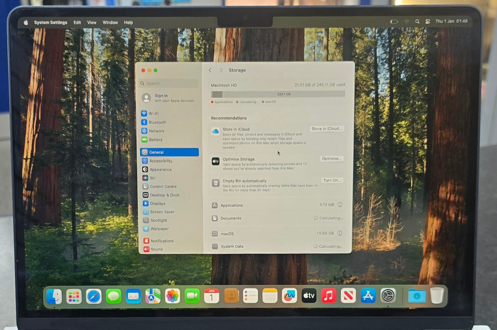This screenshot has height=330, width=497.
Task: Open the Apple menu
Action: point(26,23)
